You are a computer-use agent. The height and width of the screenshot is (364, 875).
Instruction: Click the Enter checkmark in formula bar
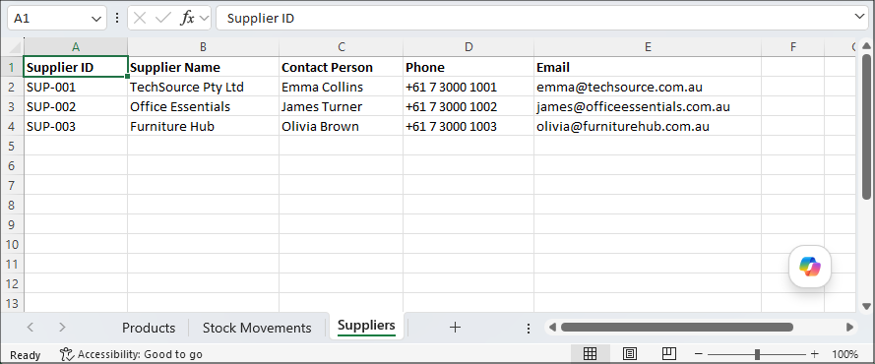click(163, 18)
